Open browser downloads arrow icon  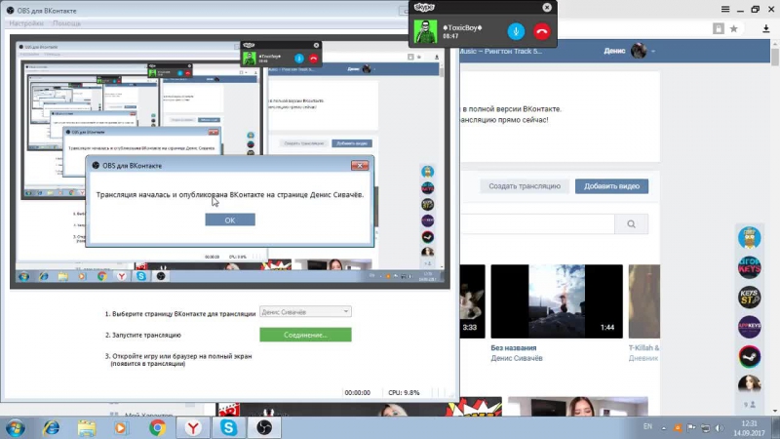[766, 29]
